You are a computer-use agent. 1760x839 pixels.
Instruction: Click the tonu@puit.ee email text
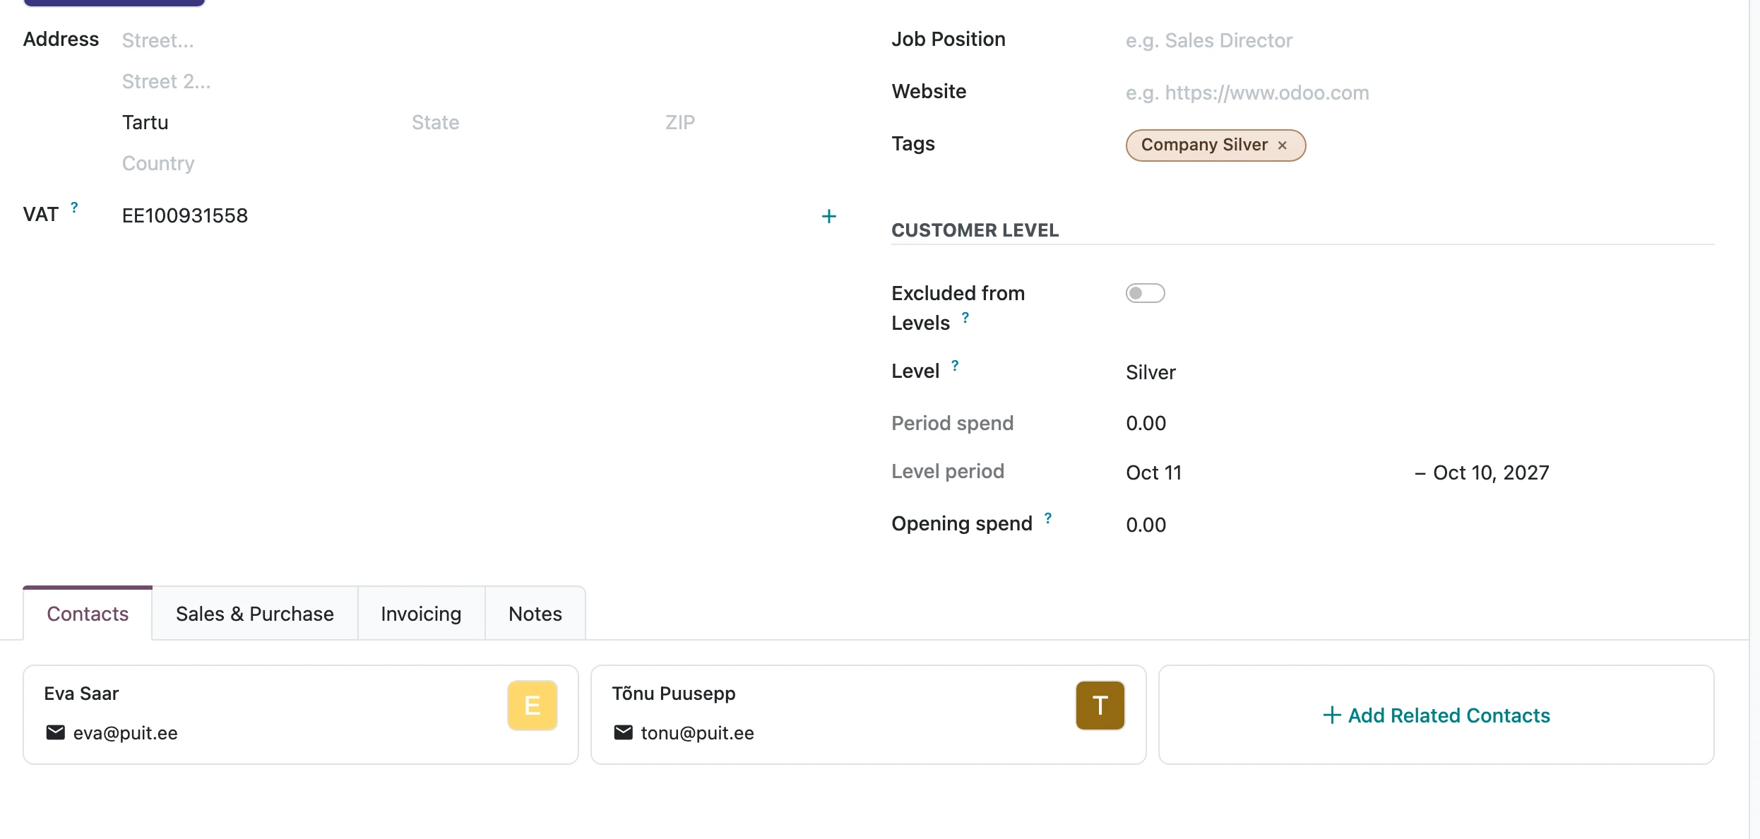[697, 733]
